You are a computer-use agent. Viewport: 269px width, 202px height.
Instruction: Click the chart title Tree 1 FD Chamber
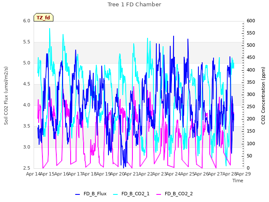(134, 5)
